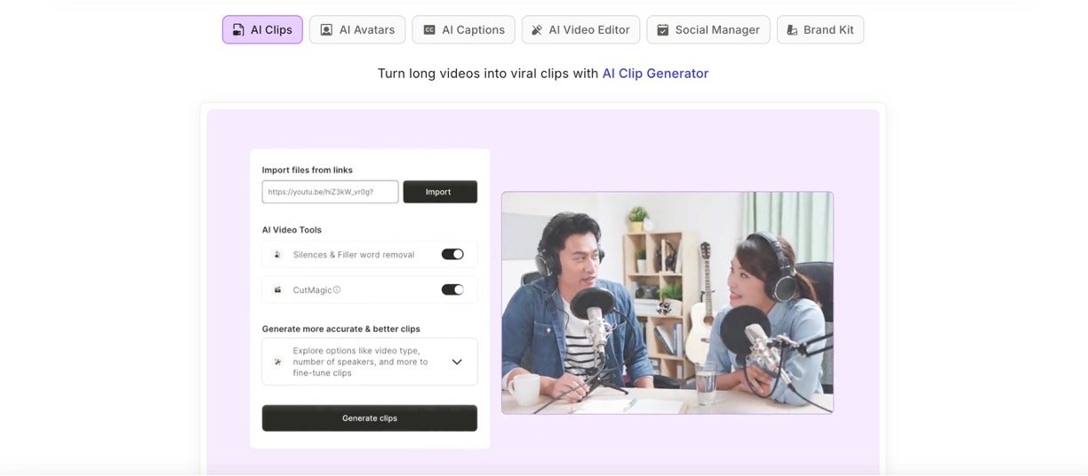1088x476 pixels.
Task: Go to the AI Video Editor tab
Action: 580,29
